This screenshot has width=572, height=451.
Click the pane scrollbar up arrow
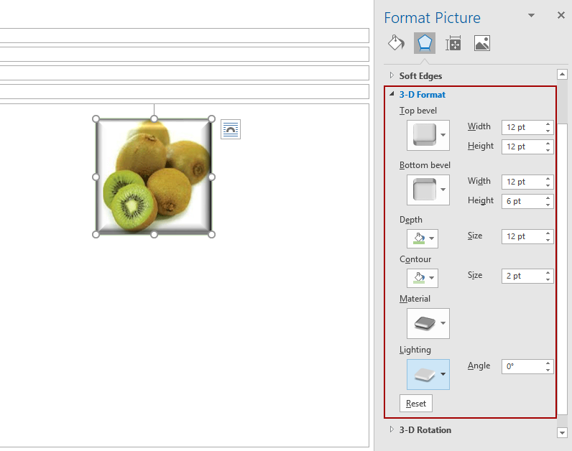[562, 75]
